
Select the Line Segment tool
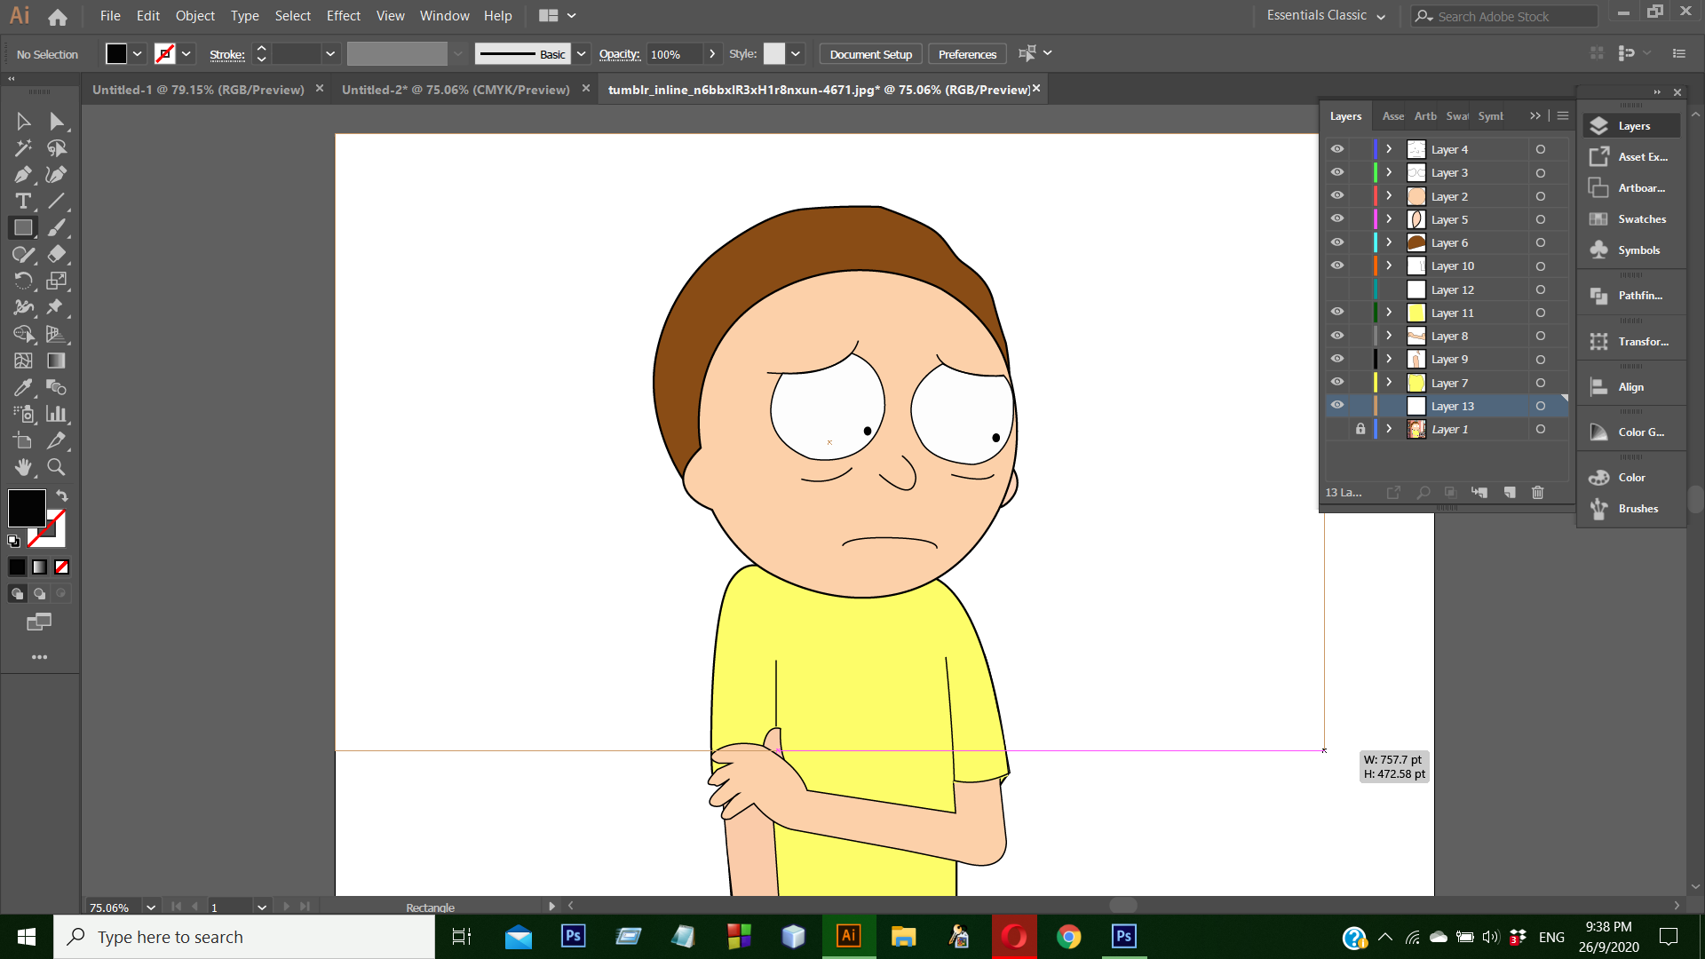[57, 202]
